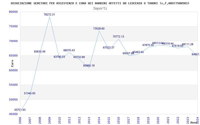Click the 67875.50 data label
The height and width of the screenshot is (125, 200).
click(148, 45)
